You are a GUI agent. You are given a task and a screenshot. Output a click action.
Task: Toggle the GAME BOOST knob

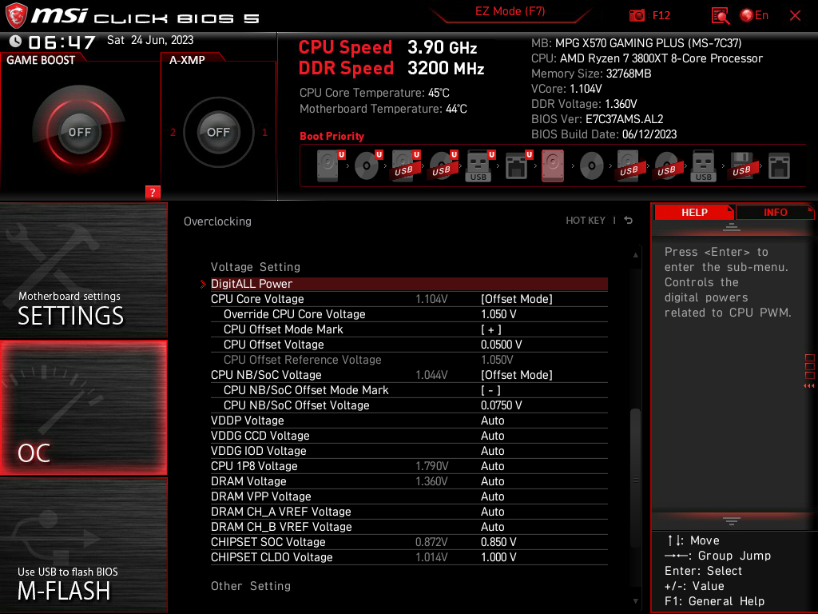click(79, 132)
